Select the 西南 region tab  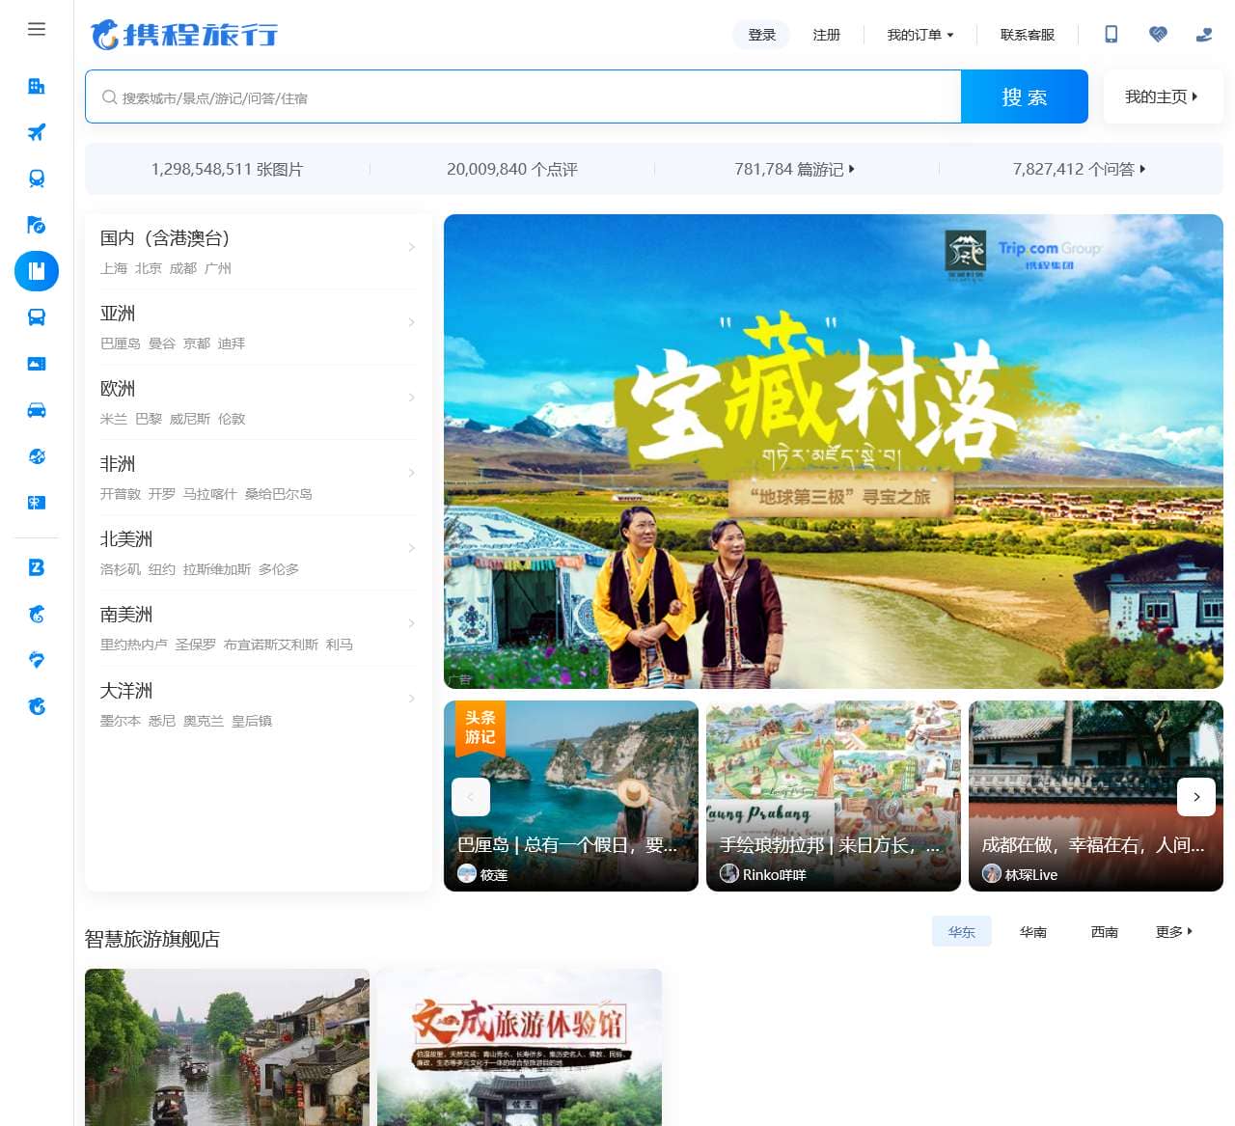(x=1104, y=932)
